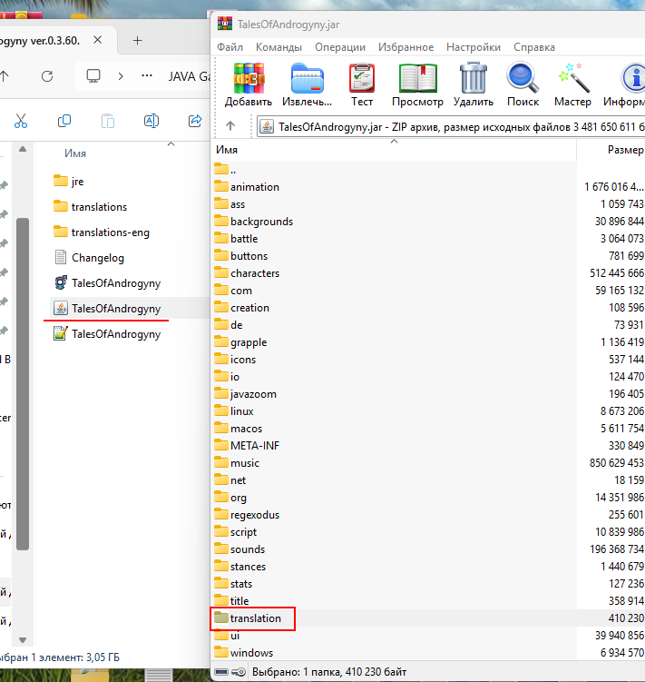Select the battle folder in archive
Image resolution: width=645 pixels, height=682 pixels.
(236, 238)
